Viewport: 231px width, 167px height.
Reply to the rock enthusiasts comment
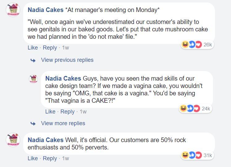(50, 158)
